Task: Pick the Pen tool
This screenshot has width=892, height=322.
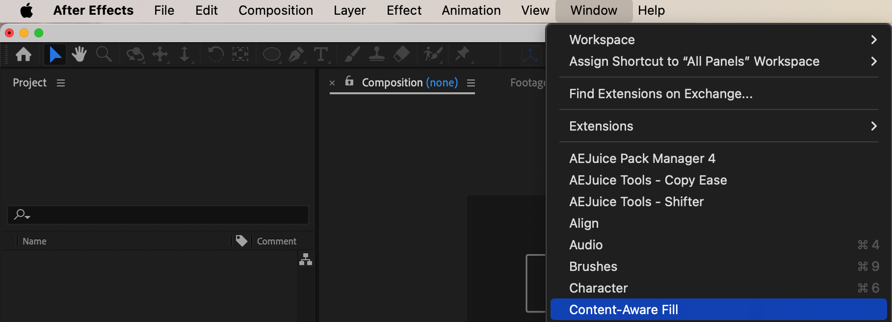Action: point(296,54)
